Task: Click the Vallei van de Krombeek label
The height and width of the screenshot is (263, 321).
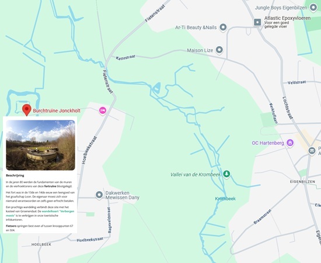Action: (x=196, y=174)
